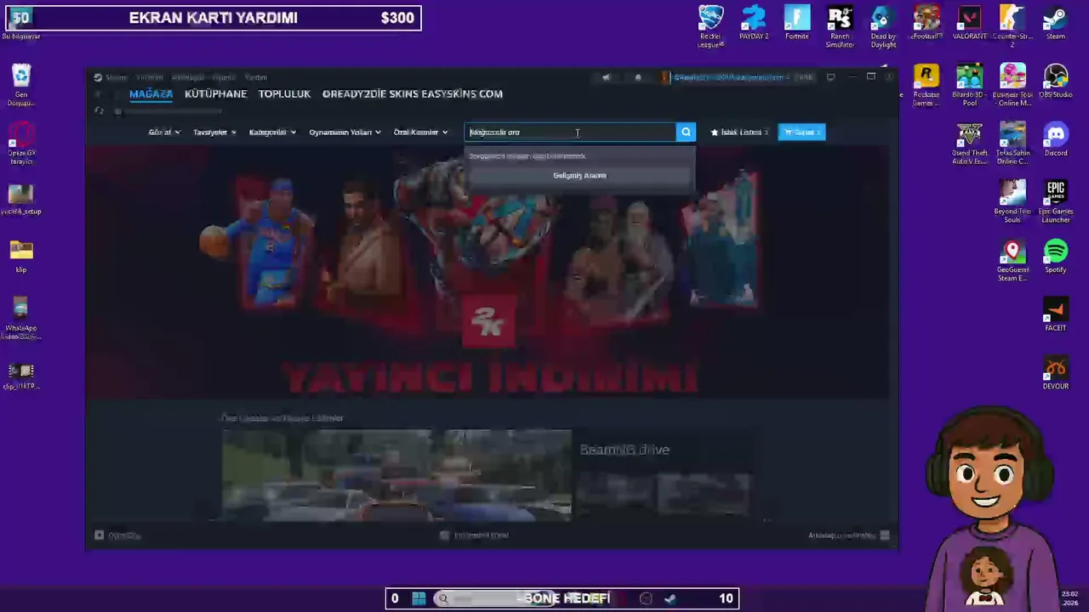Image resolution: width=1089 pixels, height=612 pixels.
Task: Reload the Steam store page
Action: coord(100,111)
